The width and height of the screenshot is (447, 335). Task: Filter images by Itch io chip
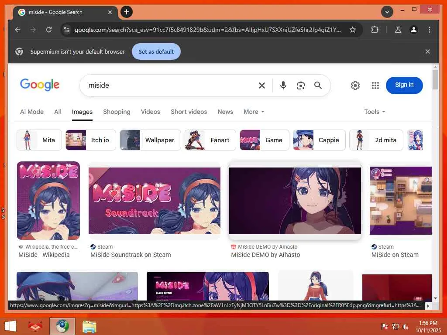pos(91,140)
